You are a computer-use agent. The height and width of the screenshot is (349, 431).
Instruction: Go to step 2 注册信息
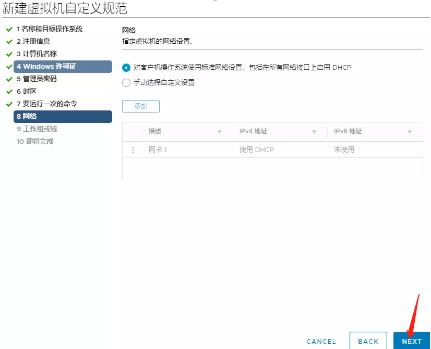click(33, 42)
